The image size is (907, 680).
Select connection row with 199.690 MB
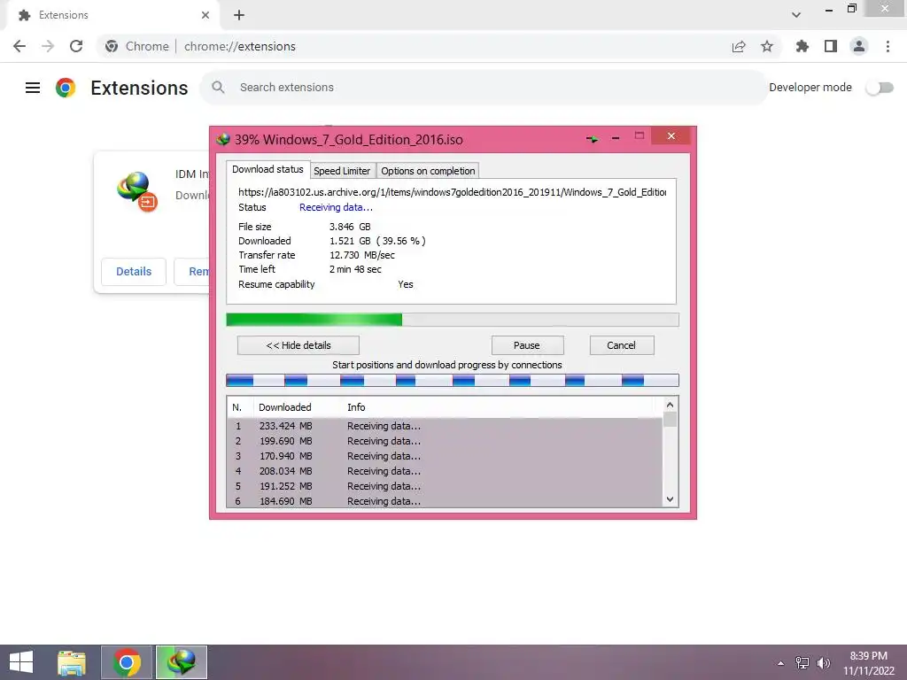pyautogui.click(x=446, y=441)
